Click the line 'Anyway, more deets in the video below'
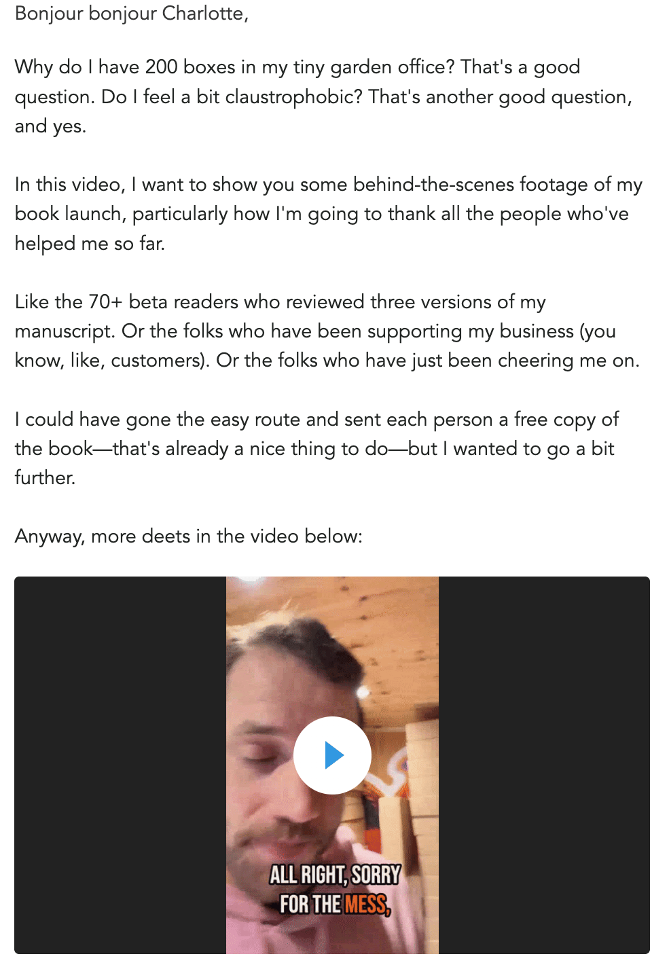Screen dimensions: 669x967 pos(189,536)
